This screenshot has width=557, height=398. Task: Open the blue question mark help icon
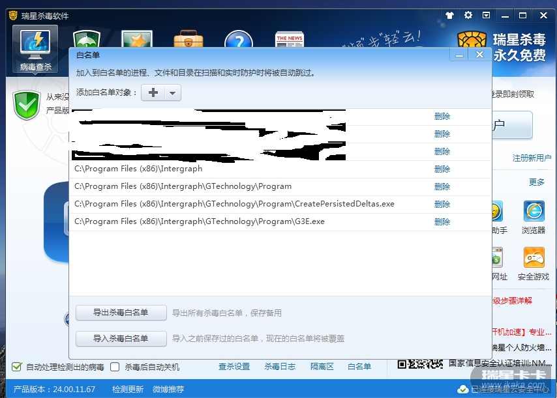tap(239, 39)
